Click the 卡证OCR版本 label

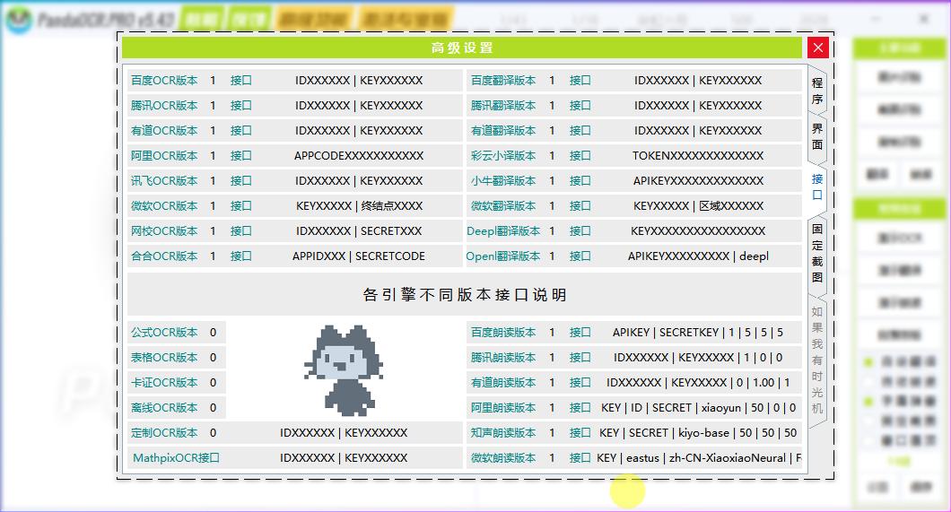[x=164, y=382]
